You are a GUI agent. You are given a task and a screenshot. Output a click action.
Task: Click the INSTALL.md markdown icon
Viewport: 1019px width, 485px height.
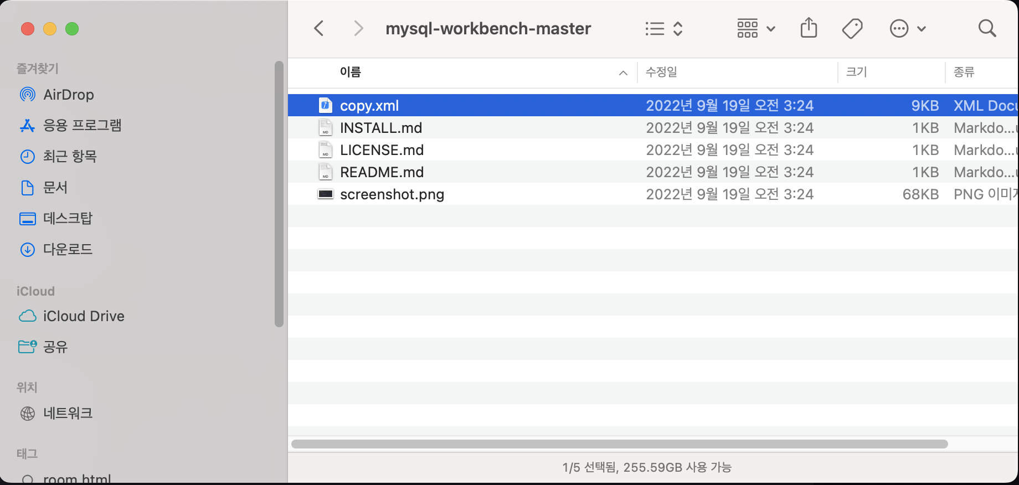pos(326,127)
